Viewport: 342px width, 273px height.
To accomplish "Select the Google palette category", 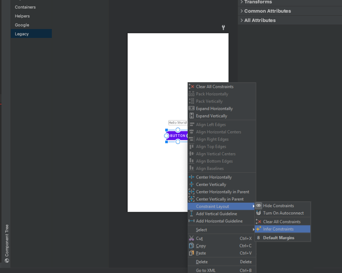I will [x=31, y=25].
